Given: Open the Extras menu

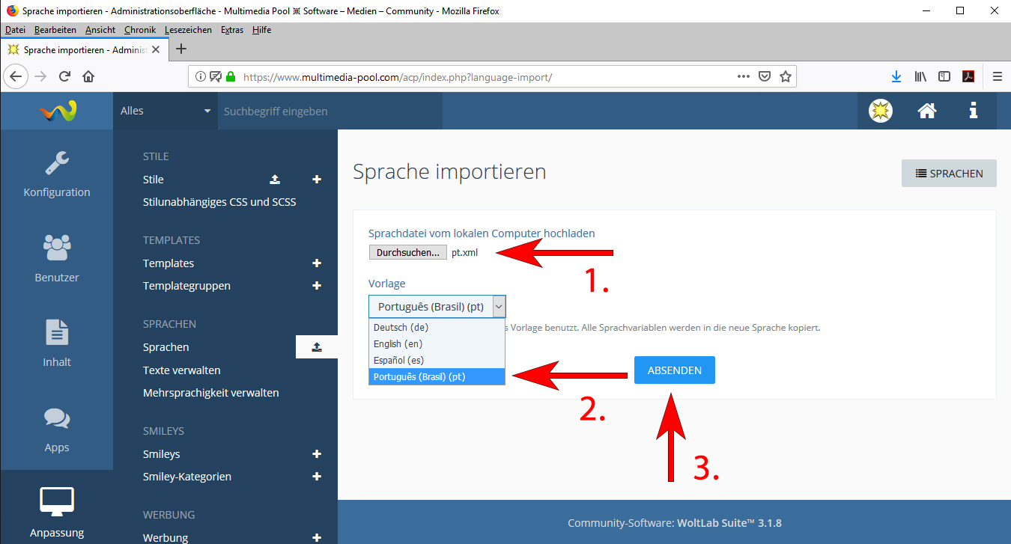Looking at the screenshot, I should point(232,30).
